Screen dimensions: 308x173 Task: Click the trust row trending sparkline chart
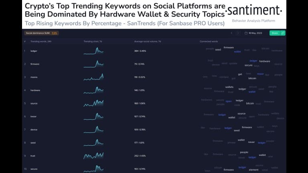(x=93, y=155)
